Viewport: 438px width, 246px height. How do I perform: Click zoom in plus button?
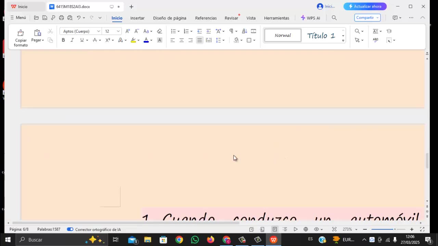(412, 229)
